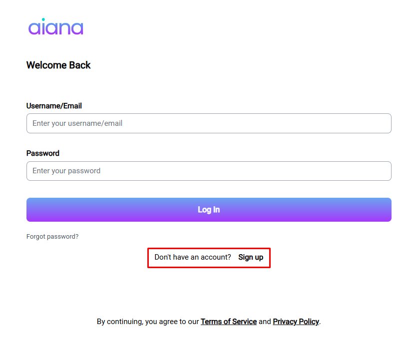Click the Password field label

click(x=43, y=153)
